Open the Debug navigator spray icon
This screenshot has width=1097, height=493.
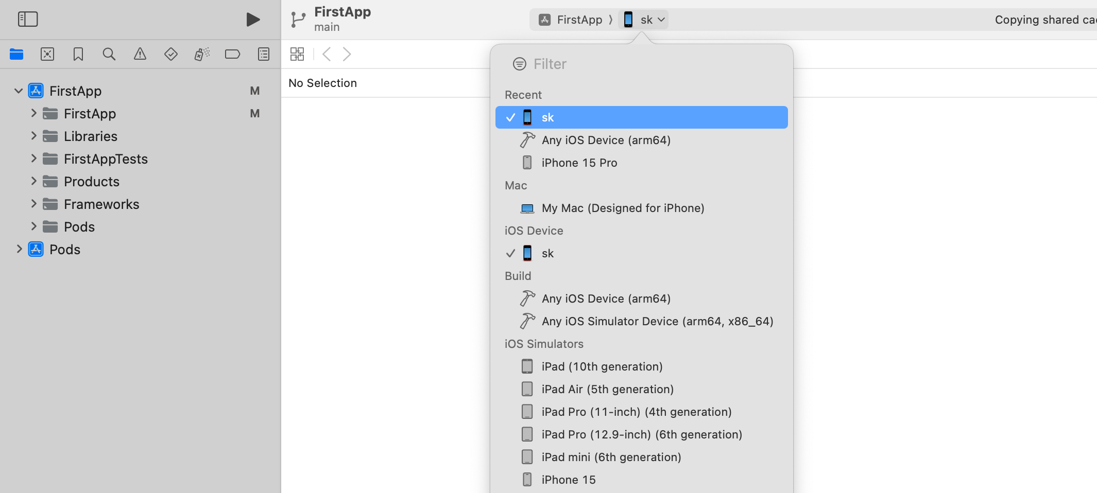point(202,54)
